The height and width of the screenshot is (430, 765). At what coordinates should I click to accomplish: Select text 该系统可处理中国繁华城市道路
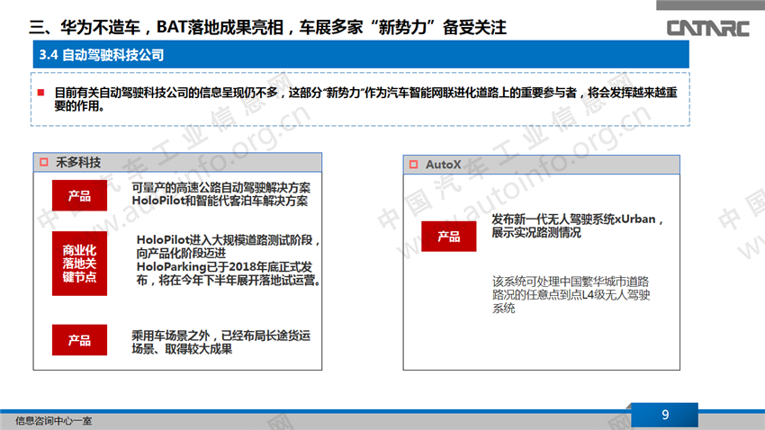coord(571,282)
